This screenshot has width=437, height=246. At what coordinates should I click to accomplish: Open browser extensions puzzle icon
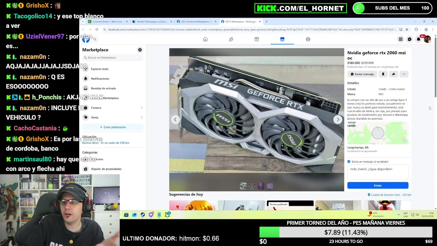416,30
